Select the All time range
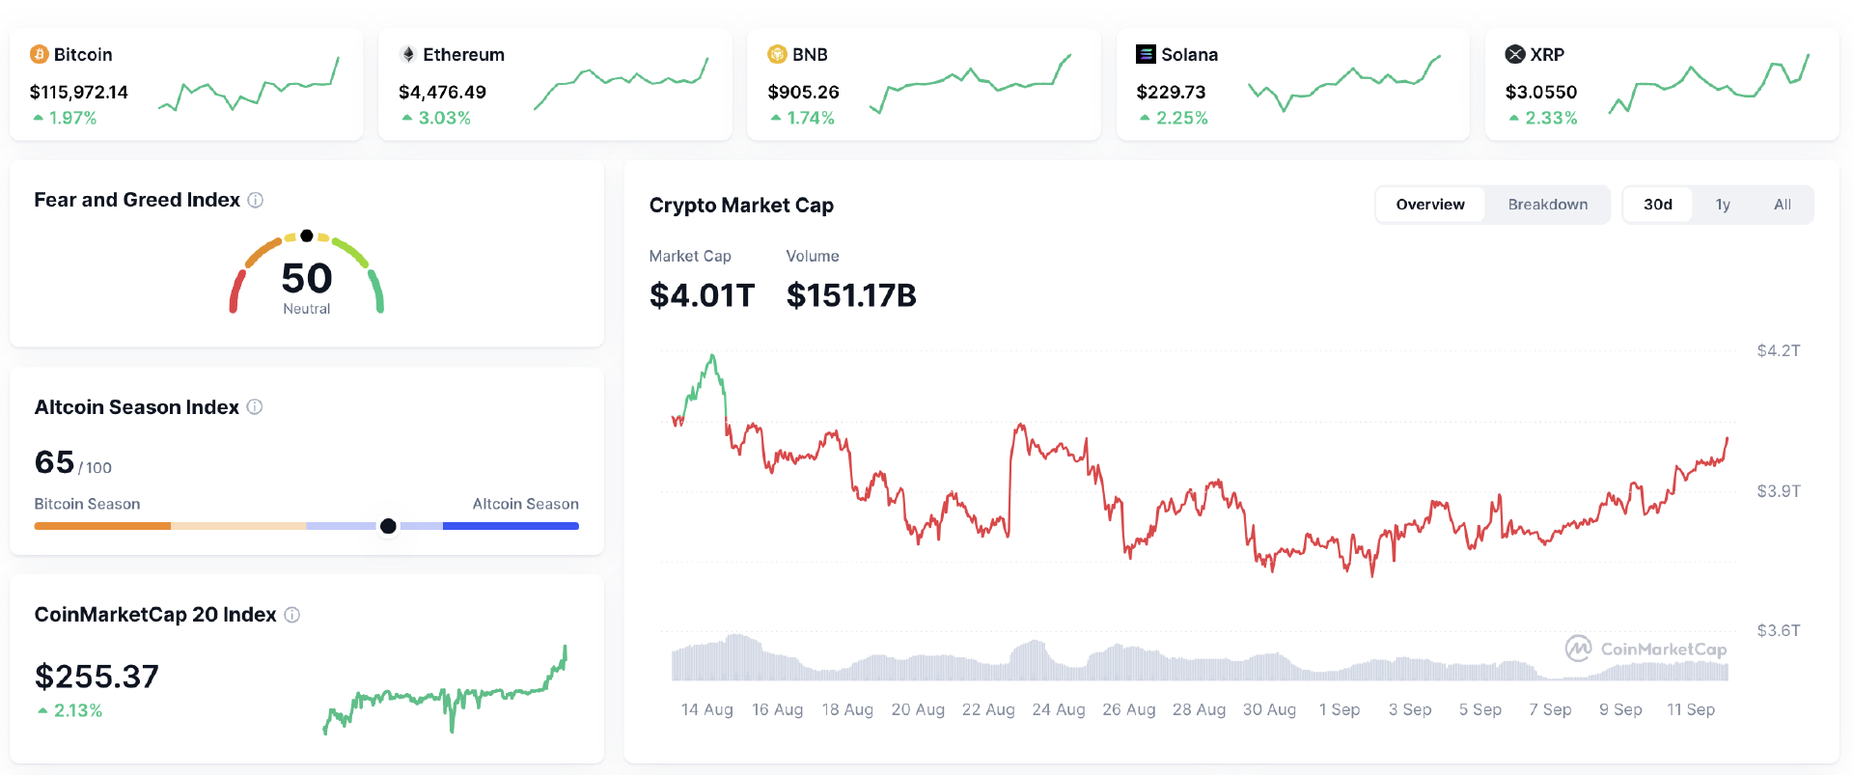 pos(1783,205)
